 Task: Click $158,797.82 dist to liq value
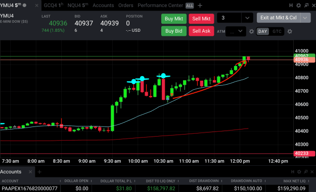(161, 188)
